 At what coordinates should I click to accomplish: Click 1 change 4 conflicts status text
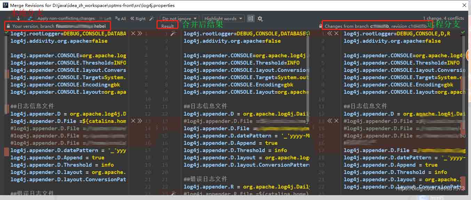[x=444, y=18]
